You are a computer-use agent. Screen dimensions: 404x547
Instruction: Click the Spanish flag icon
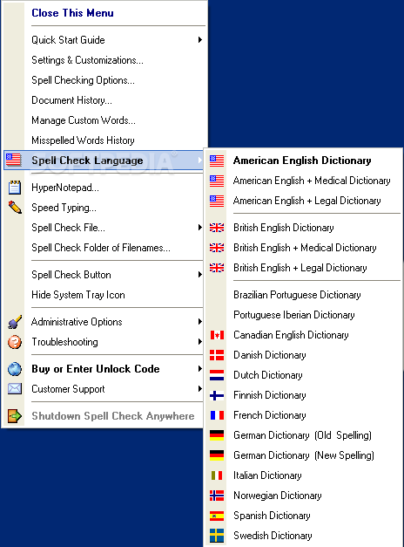click(x=217, y=516)
